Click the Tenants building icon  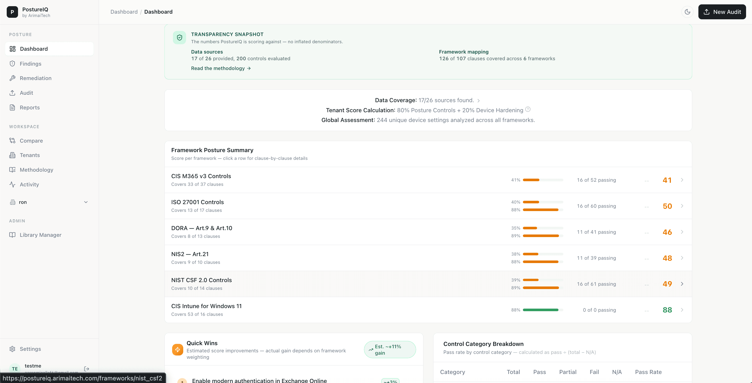click(12, 155)
